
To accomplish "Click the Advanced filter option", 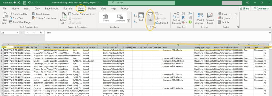I will coord(161,23).
